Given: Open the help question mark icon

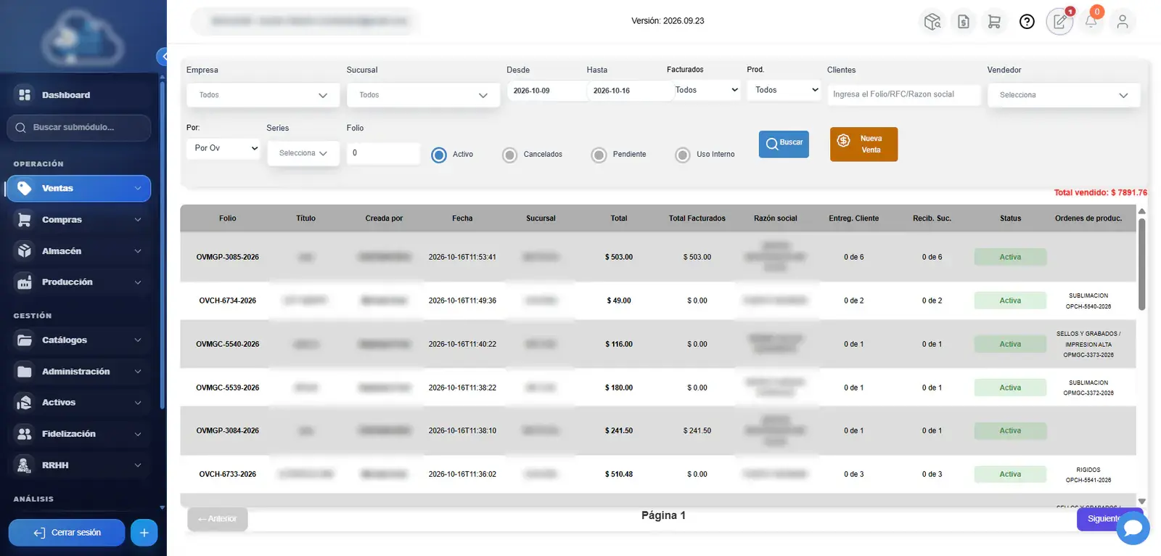Looking at the screenshot, I should (1027, 22).
